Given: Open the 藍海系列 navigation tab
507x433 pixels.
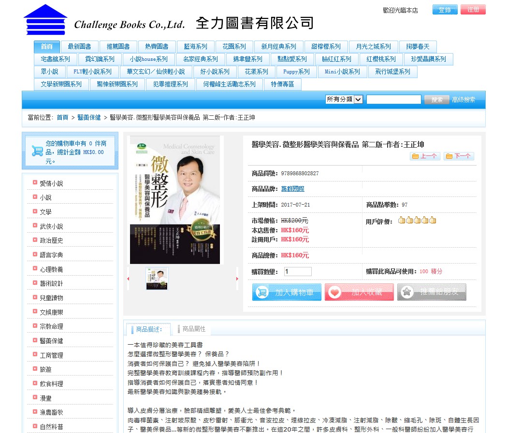Looking at the screenshot, I should (x=196, y=47).
